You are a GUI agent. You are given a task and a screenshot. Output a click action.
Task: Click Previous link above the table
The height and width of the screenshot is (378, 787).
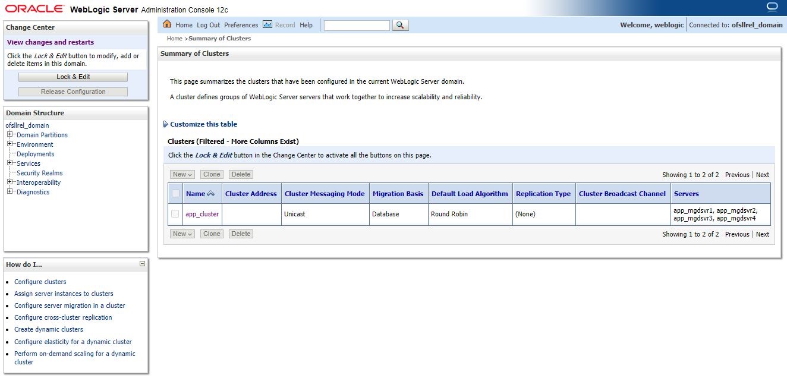click(x=737, y=175)
